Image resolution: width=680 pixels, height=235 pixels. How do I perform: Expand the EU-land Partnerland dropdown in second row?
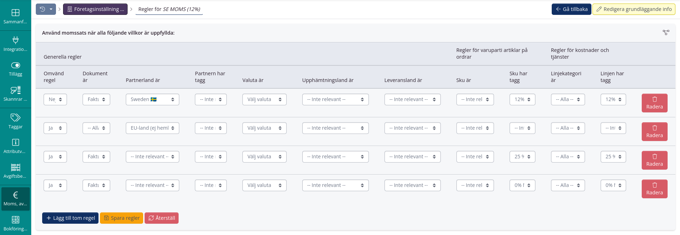click(152, 128)
